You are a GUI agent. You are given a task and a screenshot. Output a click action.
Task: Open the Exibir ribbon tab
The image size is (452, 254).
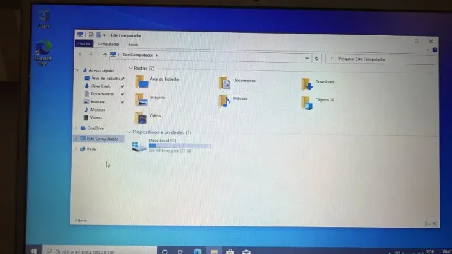[133, 44]
